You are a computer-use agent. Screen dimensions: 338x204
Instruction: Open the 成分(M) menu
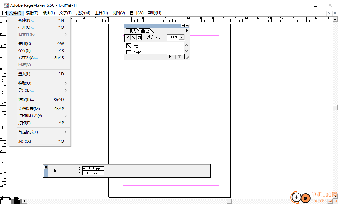pyautogui.click(x=83, y=13)
